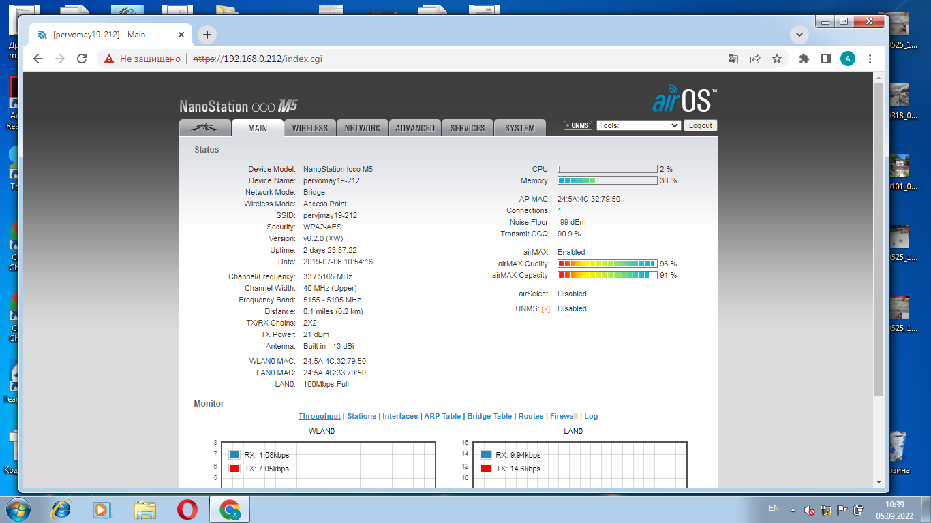Go back to the previous page
The image size is (931, 523).
pyautogui.click(x=38, y=59)
